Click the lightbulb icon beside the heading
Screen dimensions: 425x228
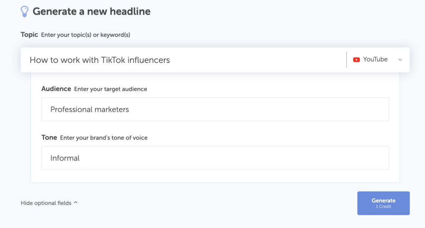tap(24, 11)
